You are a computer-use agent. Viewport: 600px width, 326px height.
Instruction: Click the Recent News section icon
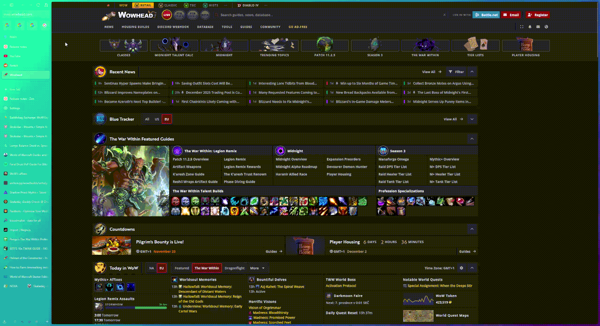click(100, 72)
